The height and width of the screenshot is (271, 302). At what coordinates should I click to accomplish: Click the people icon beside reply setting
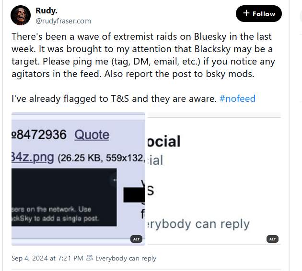tap(90, 258)
